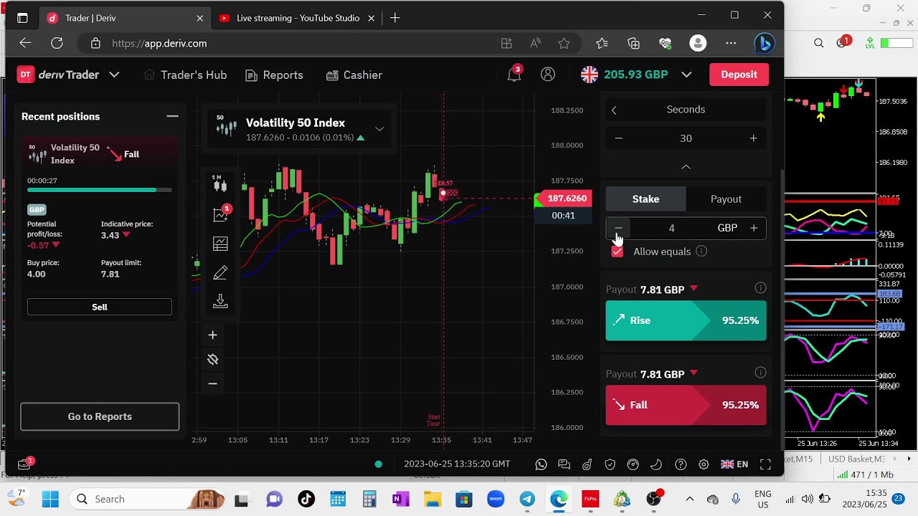Click stake amount input field
Screen dimensions: 918x516
(671, 228)
